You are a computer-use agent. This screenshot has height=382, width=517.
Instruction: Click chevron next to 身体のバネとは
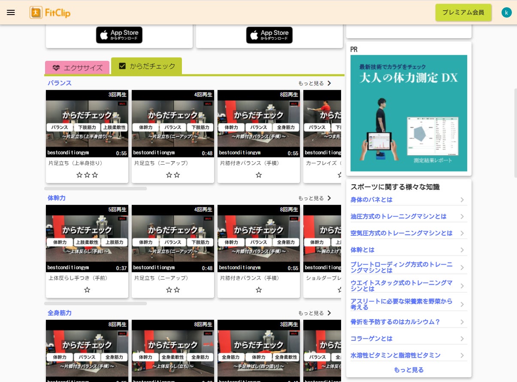tap(462, 200)
